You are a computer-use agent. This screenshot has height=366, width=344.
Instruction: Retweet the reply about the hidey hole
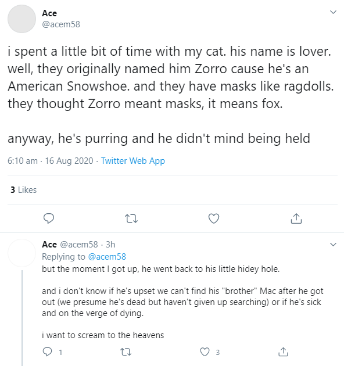pyautogui.click(x=126, y=351)
